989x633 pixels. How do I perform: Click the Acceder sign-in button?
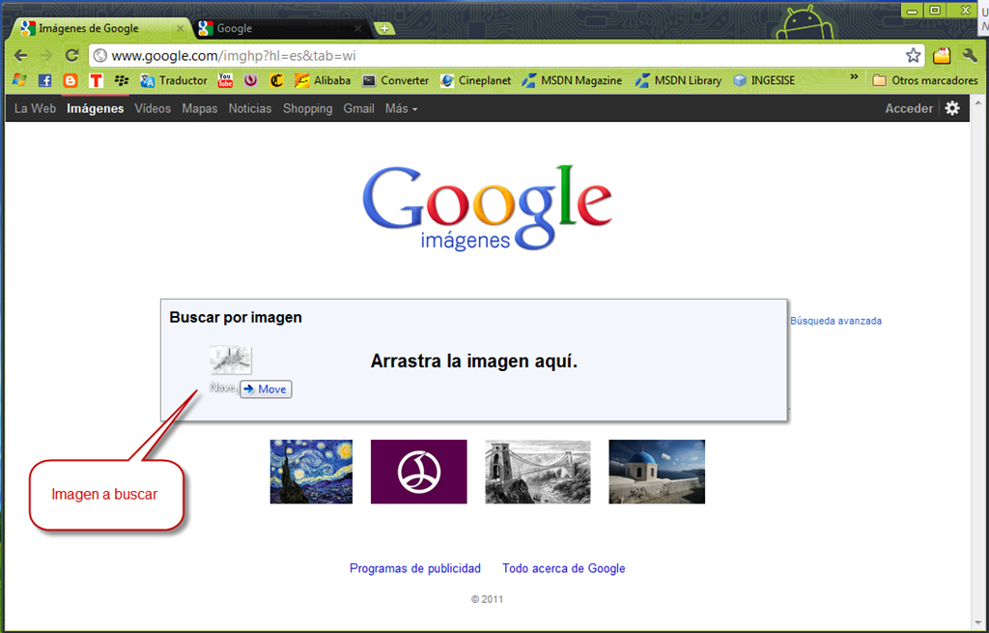(908, 108)
